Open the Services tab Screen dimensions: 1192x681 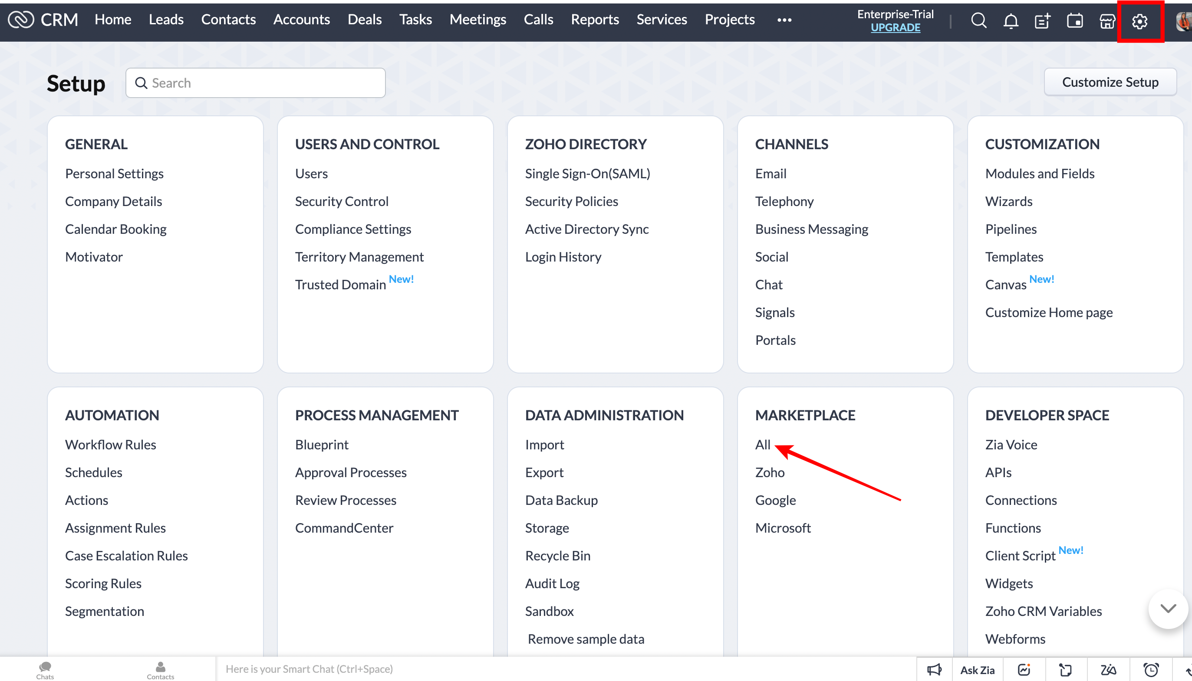coord(662,20)
